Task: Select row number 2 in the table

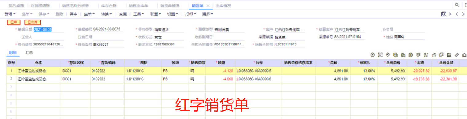Action: click(x=11, y=79)
